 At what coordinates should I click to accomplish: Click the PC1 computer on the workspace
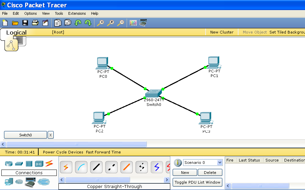pos(214,63)
